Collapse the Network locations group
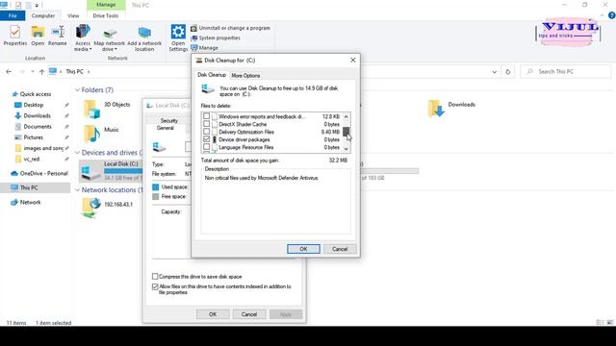 click(x=77, y=190)
